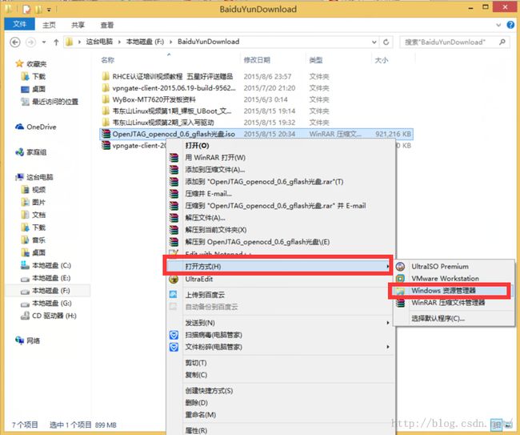Open recent locations dropdown arrow
The width and height of the screenshot is (520, 435).
(44, 42)
